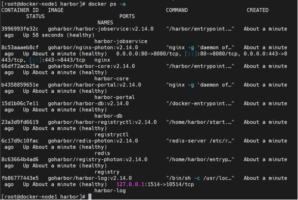
Task: Click the "redis-server /etc/r…" command text
Action: [x=200, y=141]
